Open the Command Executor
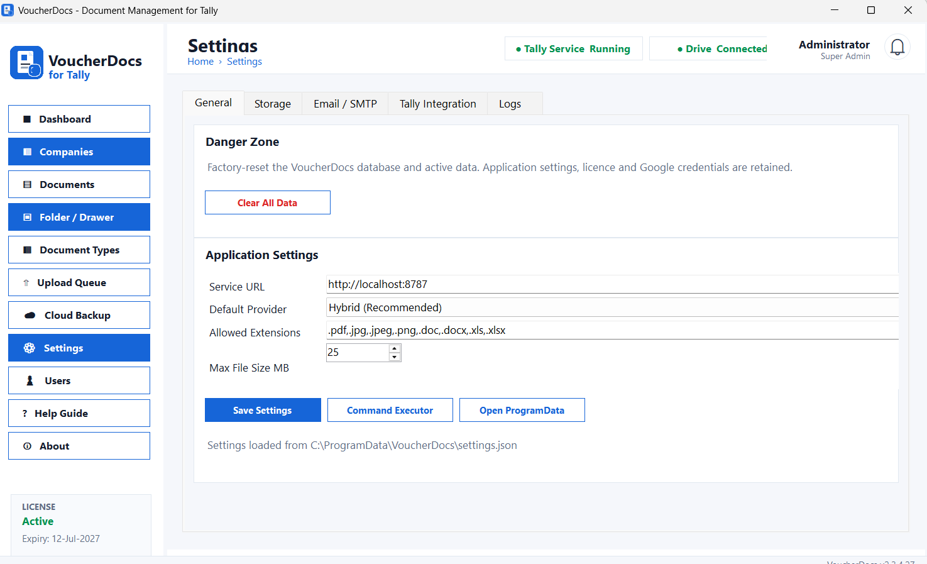Screen dimensions: 927x564 click(x=390, y=410)
